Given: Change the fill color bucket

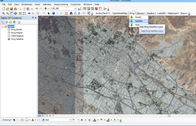Looking at the screenshot, I should (x=101, y=120).
